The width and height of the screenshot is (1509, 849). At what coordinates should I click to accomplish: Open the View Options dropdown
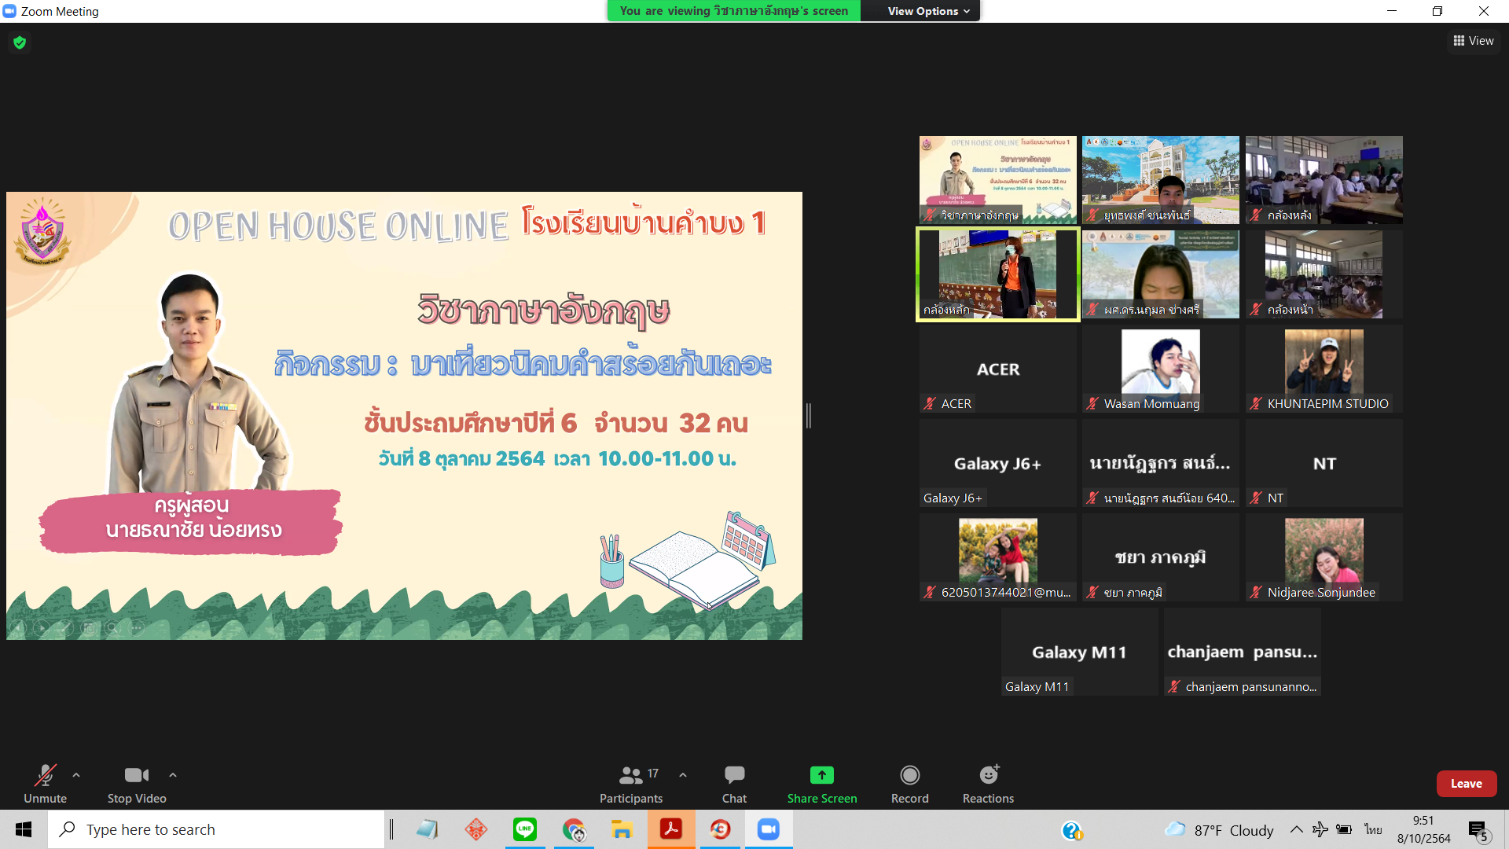click(928, 11)
